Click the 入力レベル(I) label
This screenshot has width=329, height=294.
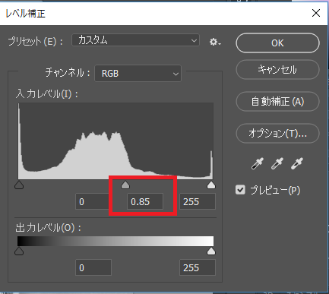coord(47,94)
